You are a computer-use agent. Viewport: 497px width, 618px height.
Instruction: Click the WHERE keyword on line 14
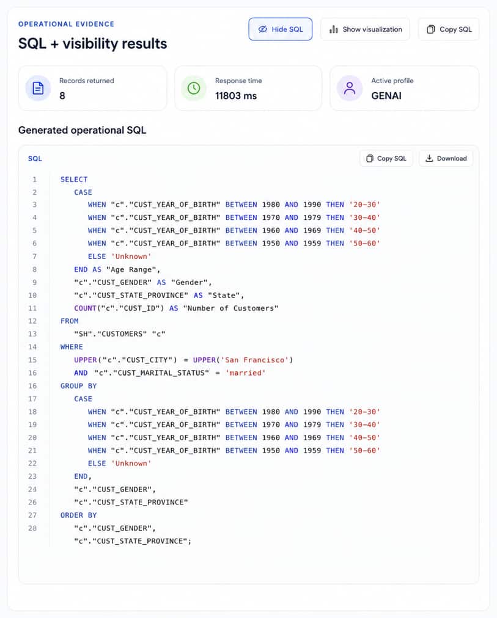pos(72,347)
